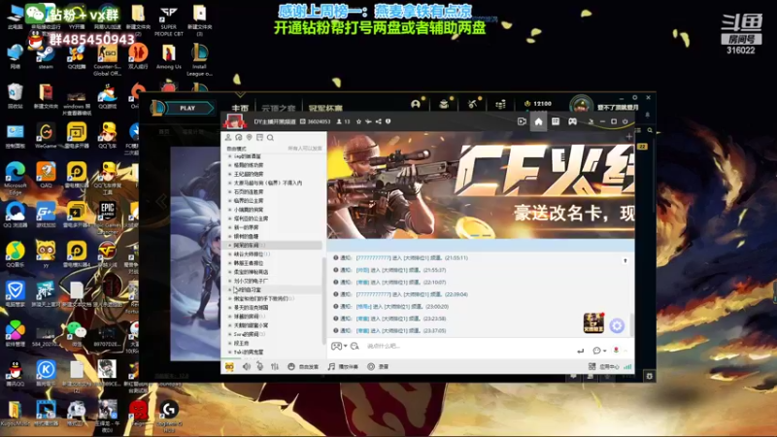Open the KugouMusic desktop shortcut
The image size is (777, 437).
pos(15,414)
